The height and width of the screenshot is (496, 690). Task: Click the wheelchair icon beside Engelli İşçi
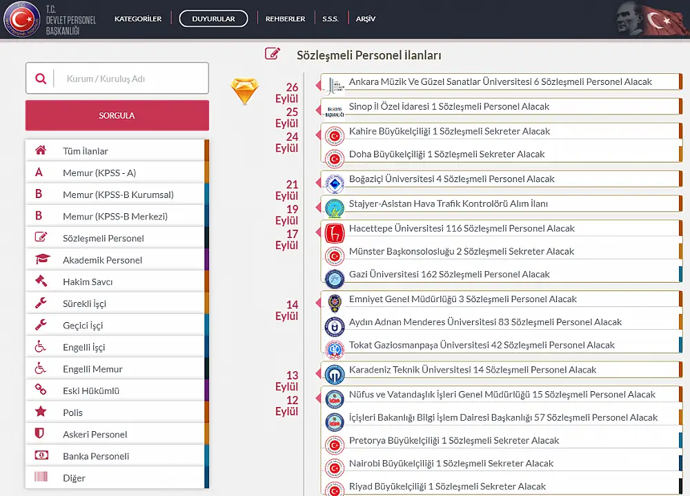(x=41, y=346)
